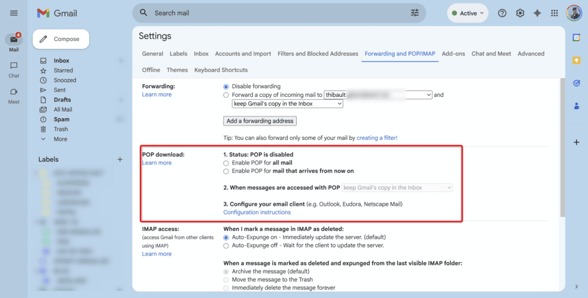This screenshot has width=588, height=298.
Task: Open Contacts side panel icon
Action: pos(577,106)
